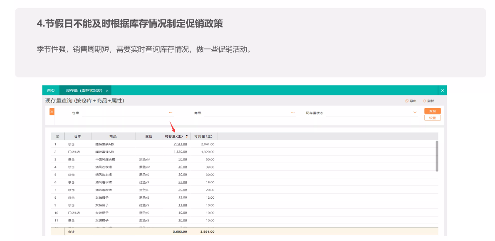Click the orange 查询 button
The height and width of the screenshot is (241, 495).
[433, 111]
